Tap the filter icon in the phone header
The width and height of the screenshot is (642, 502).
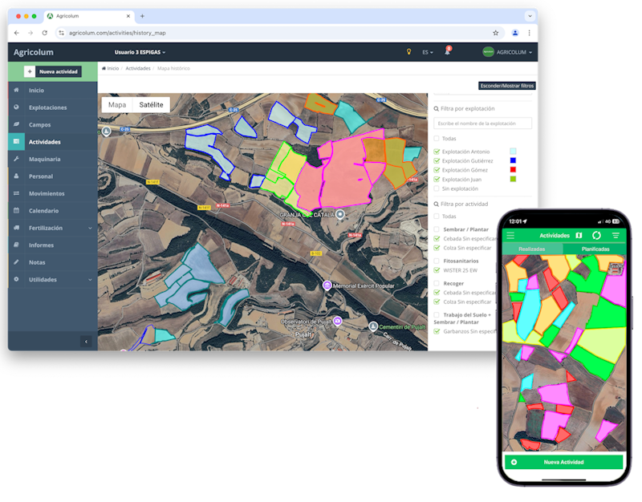tap(616, 235)
